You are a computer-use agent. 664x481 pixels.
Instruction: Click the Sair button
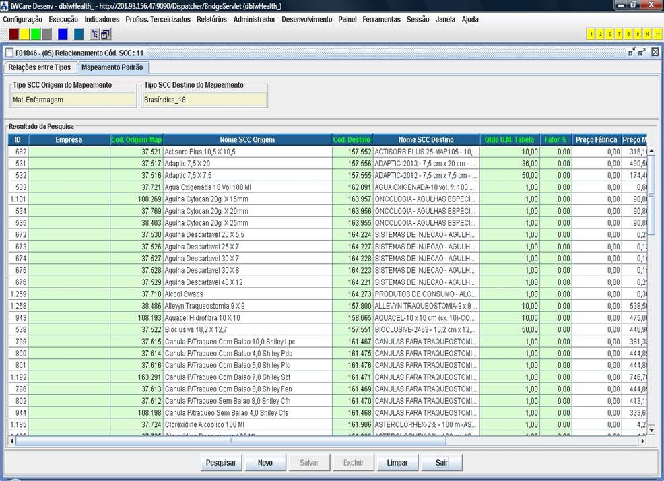click(x=442, y=463)
